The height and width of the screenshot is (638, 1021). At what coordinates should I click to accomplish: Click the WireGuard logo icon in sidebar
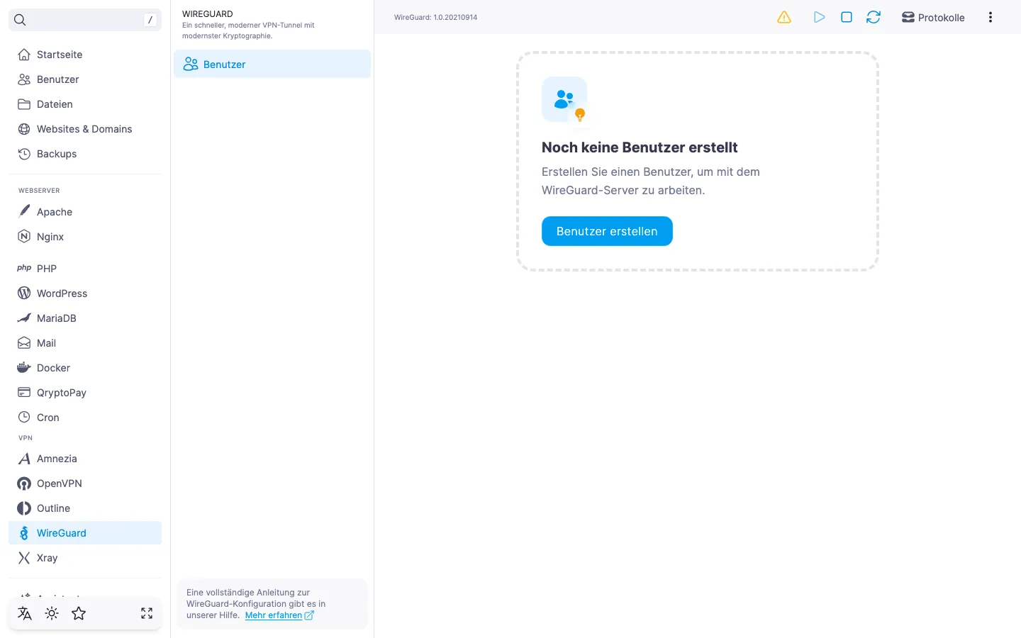pos(24,533)
